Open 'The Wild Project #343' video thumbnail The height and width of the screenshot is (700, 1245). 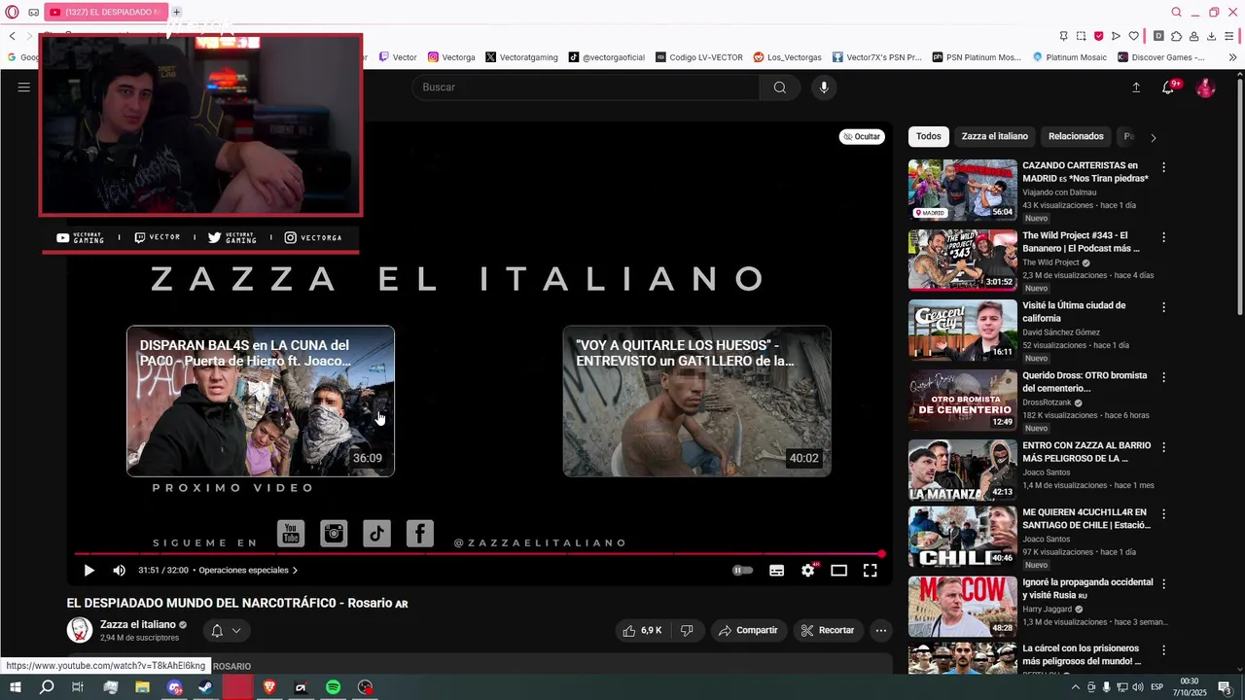(x=963, y=260)
